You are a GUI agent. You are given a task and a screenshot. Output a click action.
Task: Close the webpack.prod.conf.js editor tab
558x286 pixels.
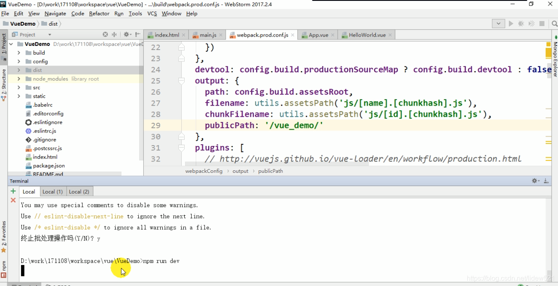(x=293, y=35)
